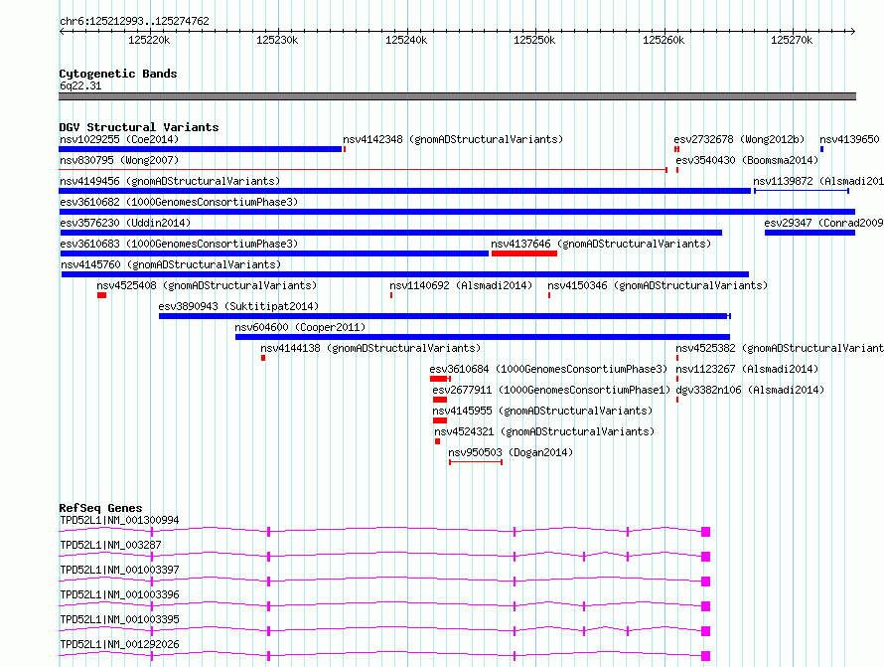Screen dimensions: 884x667
Task: Open nsv4145955 gnomAD variant label
Action: pyautogui.click(x=542, y=411)
